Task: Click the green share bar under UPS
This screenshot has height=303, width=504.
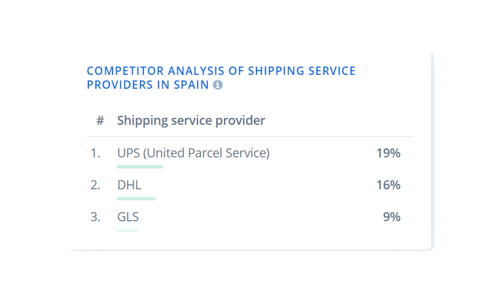Action: click(139, 167)
